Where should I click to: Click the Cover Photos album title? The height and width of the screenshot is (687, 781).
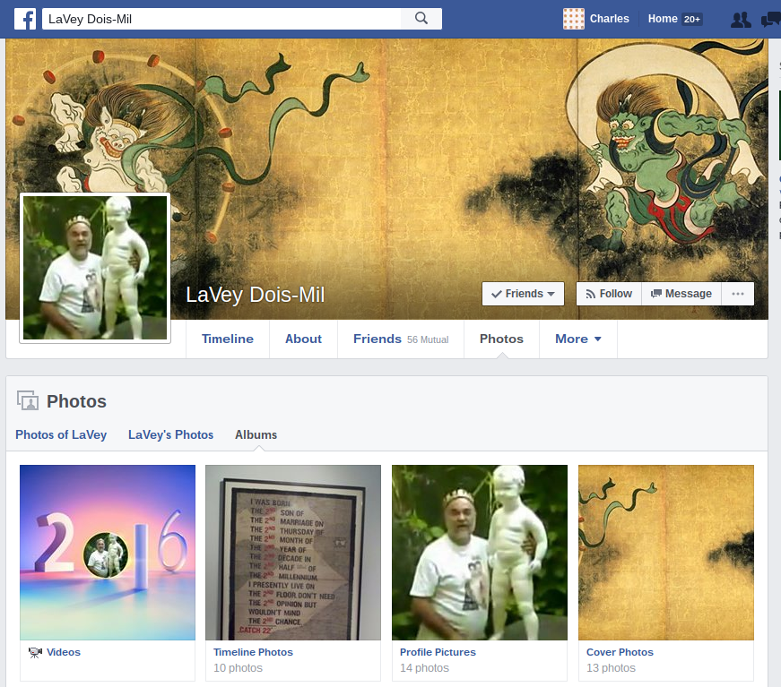(x=620, y=652)
